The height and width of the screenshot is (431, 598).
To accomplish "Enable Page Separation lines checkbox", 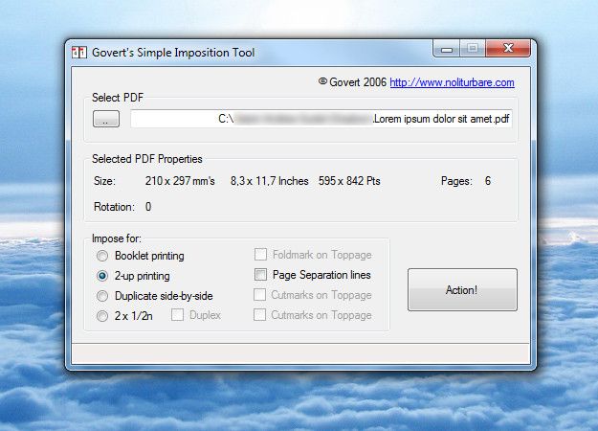I will [x=260, y=275].
